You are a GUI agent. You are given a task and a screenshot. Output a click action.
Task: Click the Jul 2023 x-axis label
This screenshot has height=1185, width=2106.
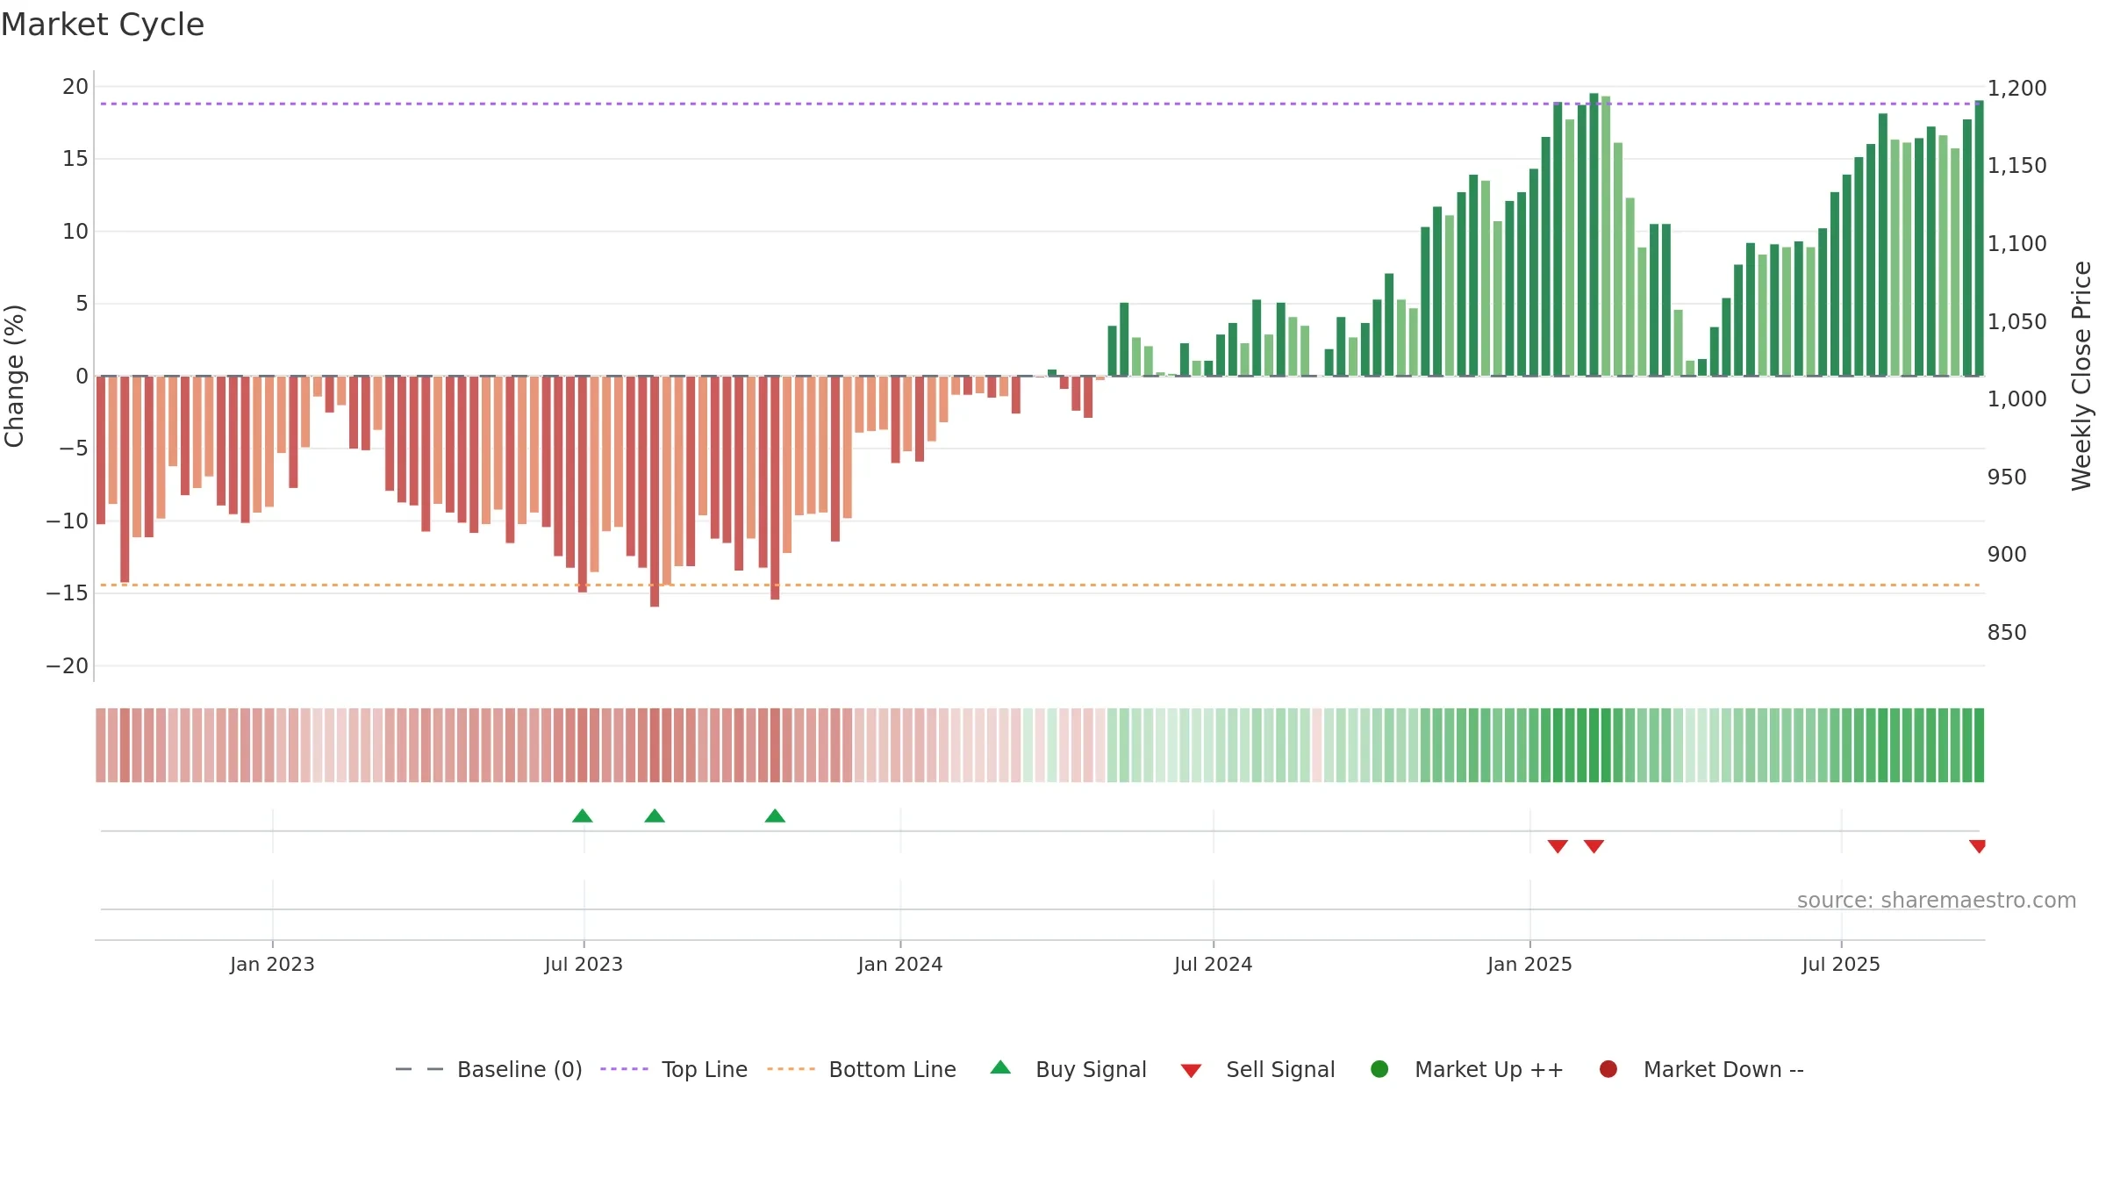pyautogui.click(x=584, y=965)
